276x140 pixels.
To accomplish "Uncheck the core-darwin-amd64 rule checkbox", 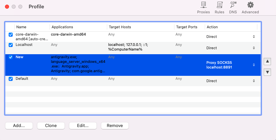I will point(11,35).
